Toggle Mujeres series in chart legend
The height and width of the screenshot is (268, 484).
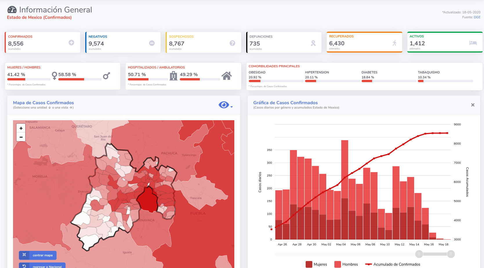[x=316, y=264]
